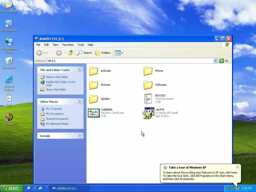The width and height of the screenshot is (256, 192).
Task: Select the BOOTEX text document icon
Action: pos(148,99)
